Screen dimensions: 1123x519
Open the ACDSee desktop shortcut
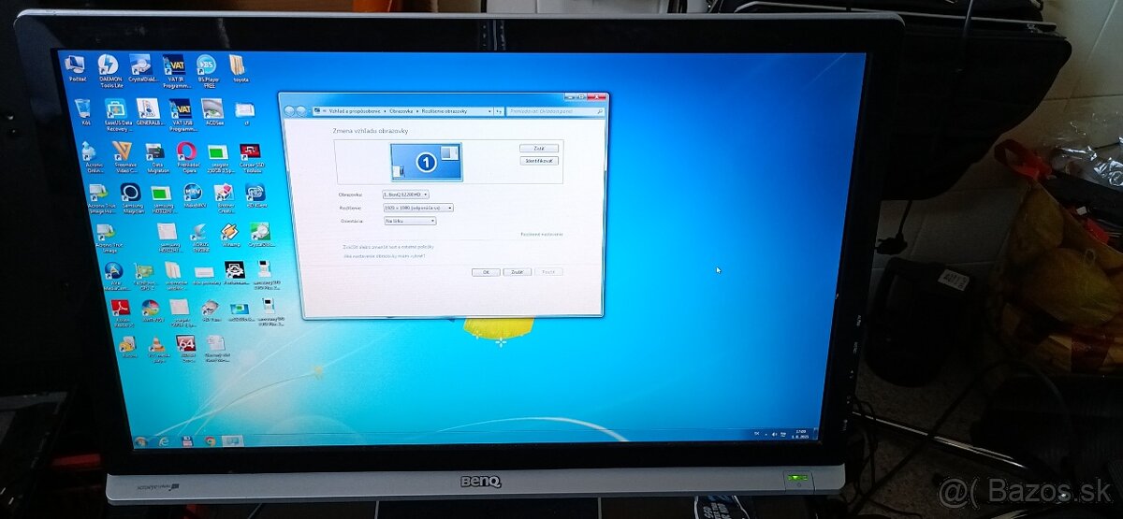(x=213, y=112)
